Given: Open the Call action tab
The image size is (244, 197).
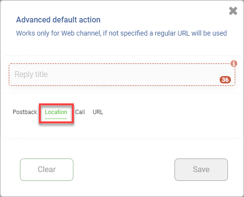Looking at the screenshot, I should [80, 112].
